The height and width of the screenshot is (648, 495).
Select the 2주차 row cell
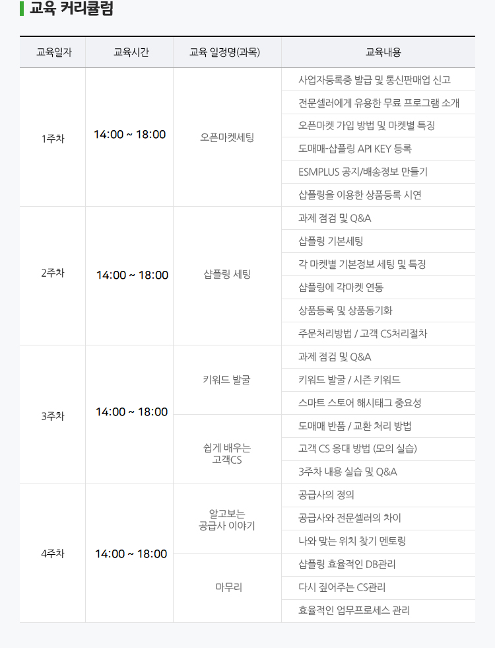pyautogui.click(x=53, y=273)
